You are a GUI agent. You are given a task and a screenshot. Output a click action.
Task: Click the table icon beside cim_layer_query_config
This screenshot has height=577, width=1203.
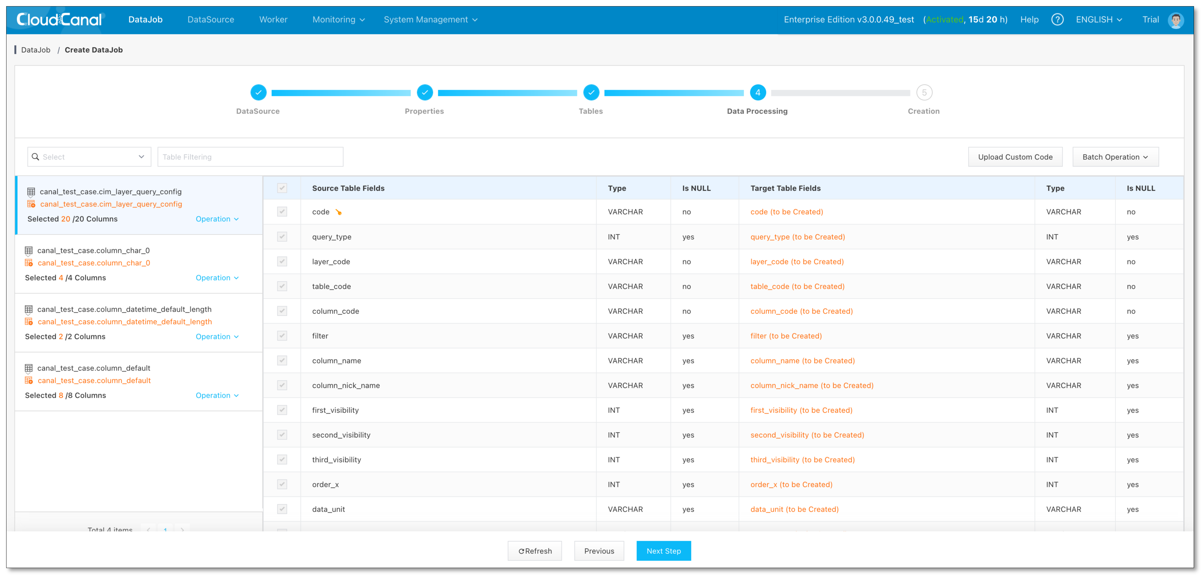(31, 191)
